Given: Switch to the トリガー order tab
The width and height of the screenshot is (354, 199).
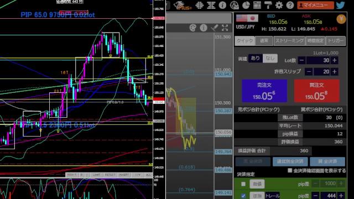Looking at the screenshot, I should (x=336, y=41).
